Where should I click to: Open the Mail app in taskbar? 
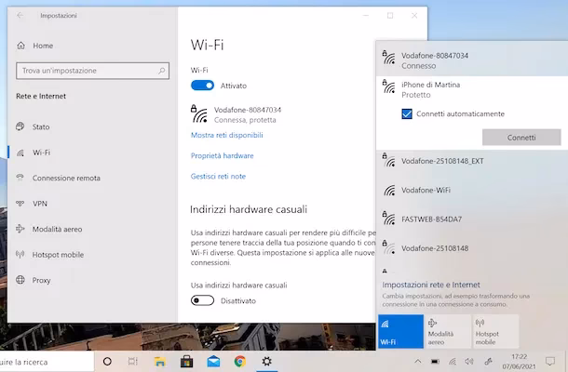(x=213, y=361)
